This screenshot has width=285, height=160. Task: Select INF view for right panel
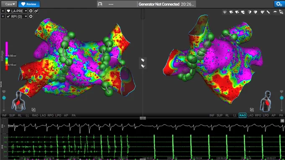(212, 115)
